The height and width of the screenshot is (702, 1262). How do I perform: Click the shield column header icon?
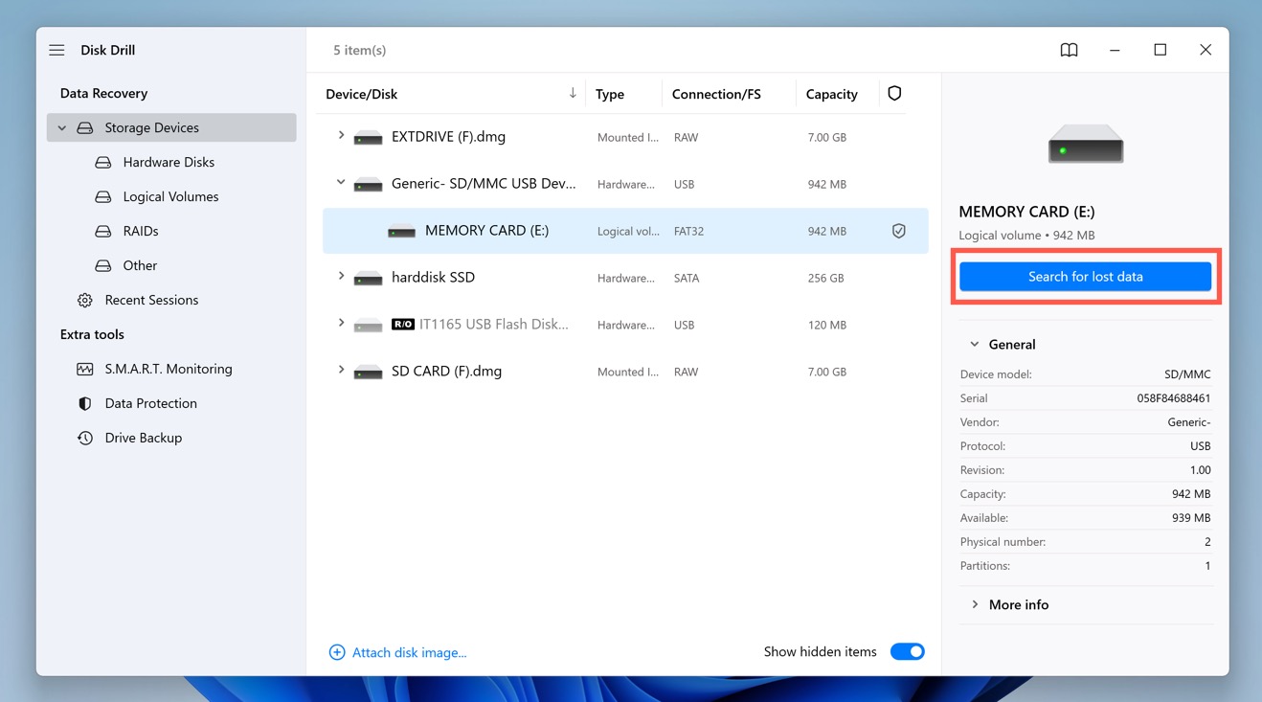tap(894, 94)
